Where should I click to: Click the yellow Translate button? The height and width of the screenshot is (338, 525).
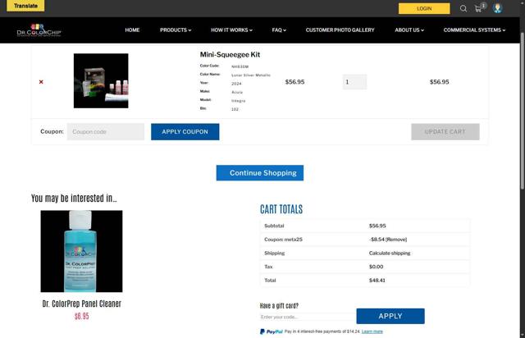(x=25, y=6)
